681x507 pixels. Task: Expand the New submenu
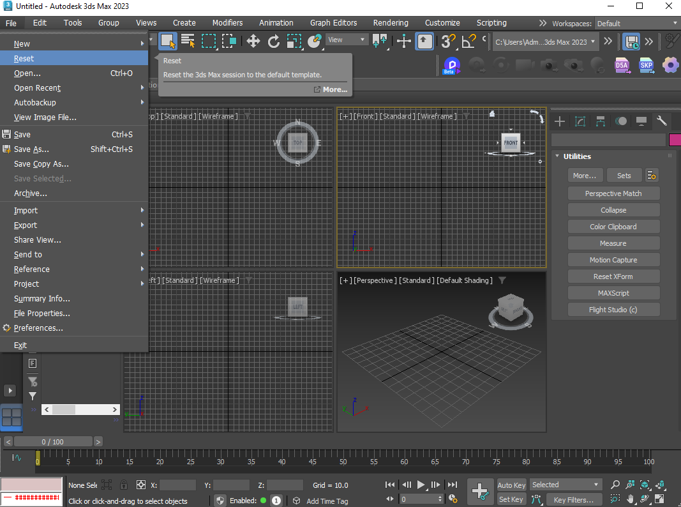pos(74,44)
